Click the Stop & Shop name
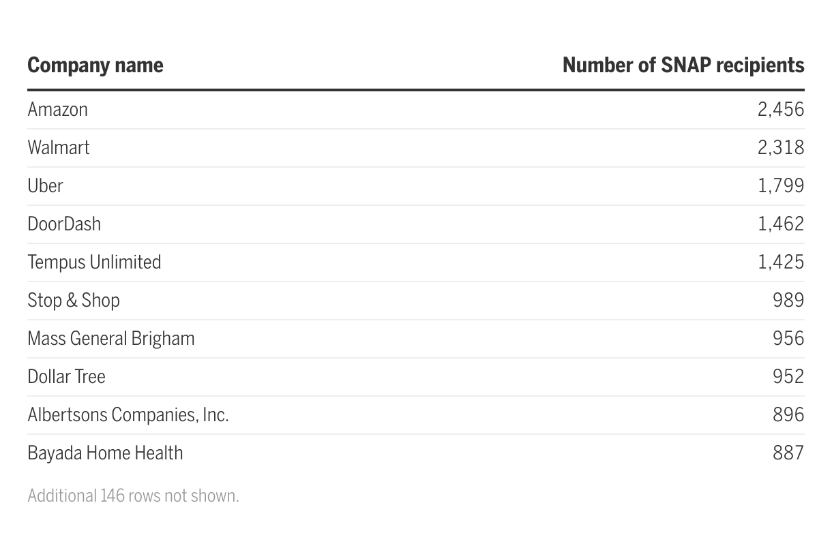832x533 pixels. point(74,301)
